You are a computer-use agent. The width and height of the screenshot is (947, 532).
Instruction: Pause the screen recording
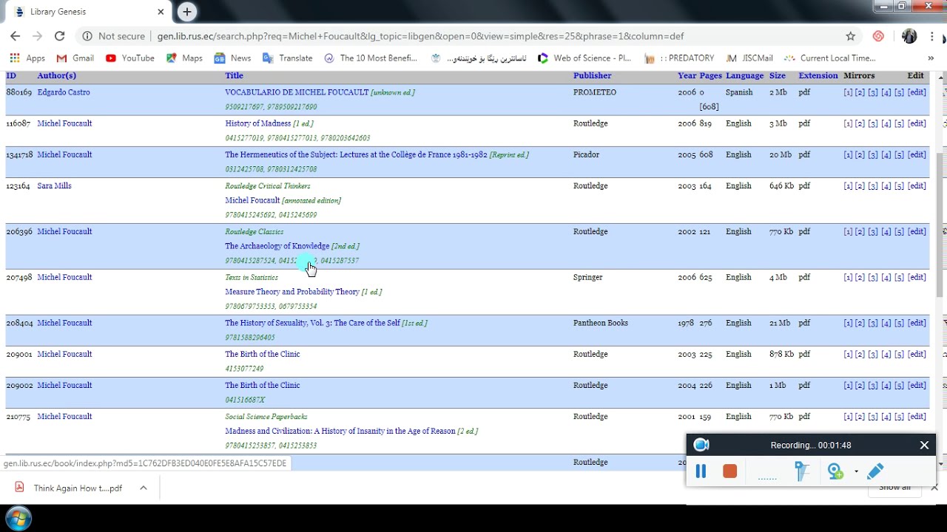tap(701, 471)
